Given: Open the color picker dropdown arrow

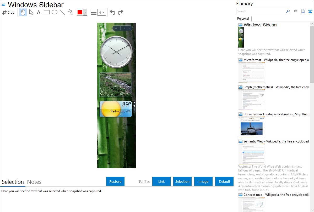Looking at the screenshot, I should click(85, 12).
